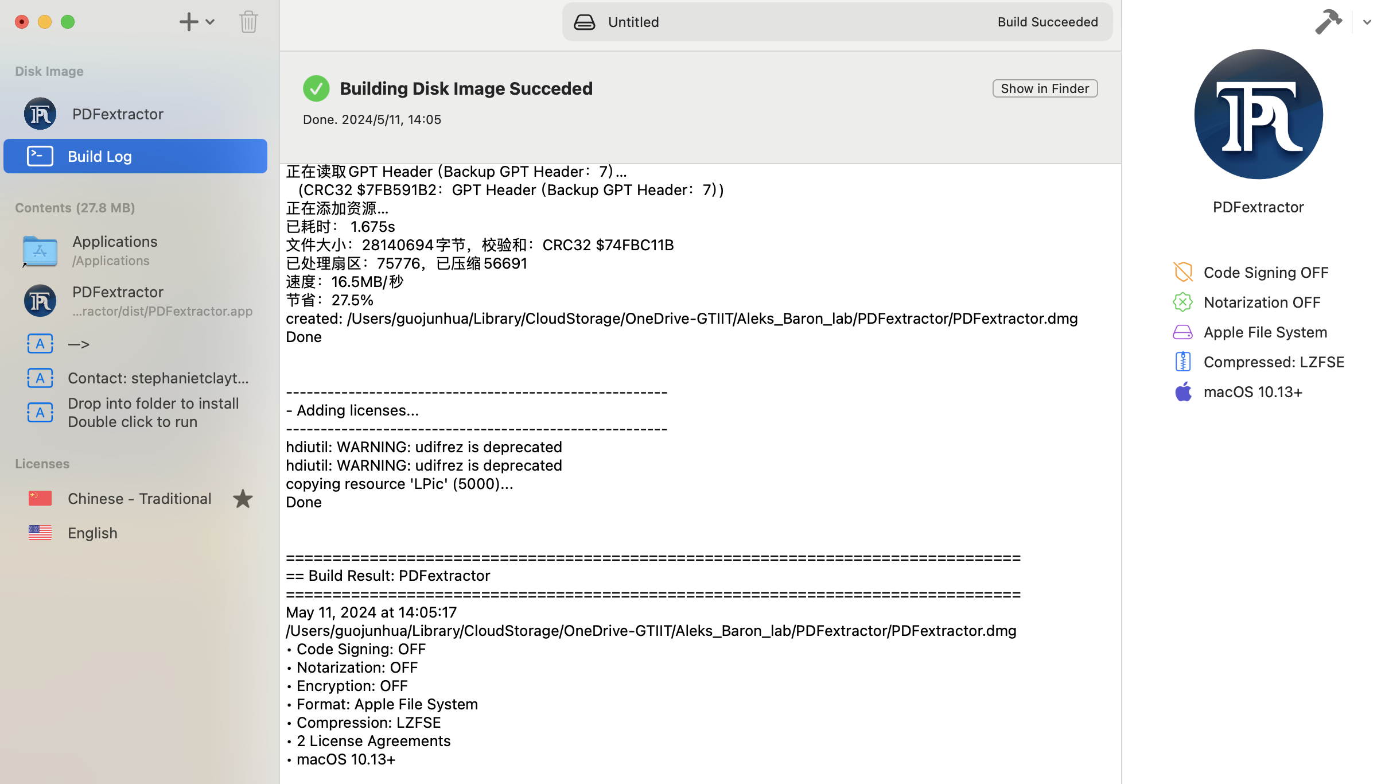Click the Code Signing shield icon
The height and width of the screenshot is (784, 1385).
point(1182,272)
